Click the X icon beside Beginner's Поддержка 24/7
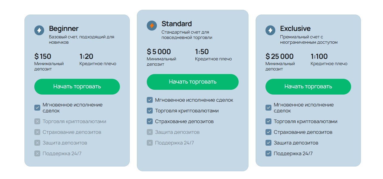 37,153
